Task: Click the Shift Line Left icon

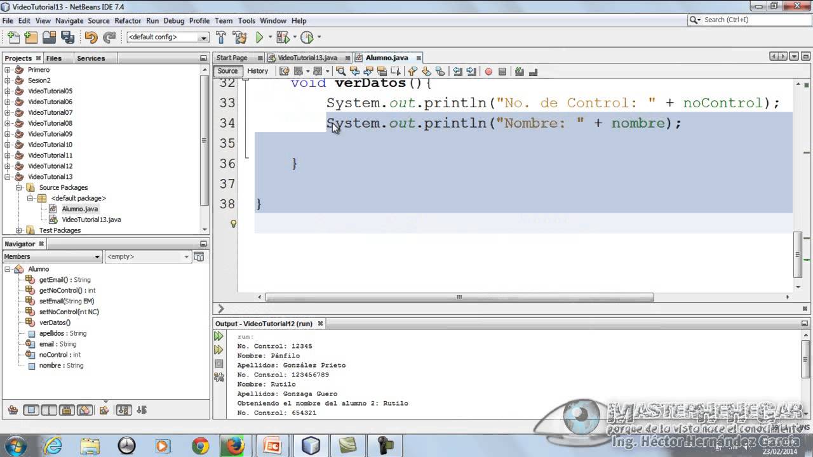Action: (x=457, y=71)
